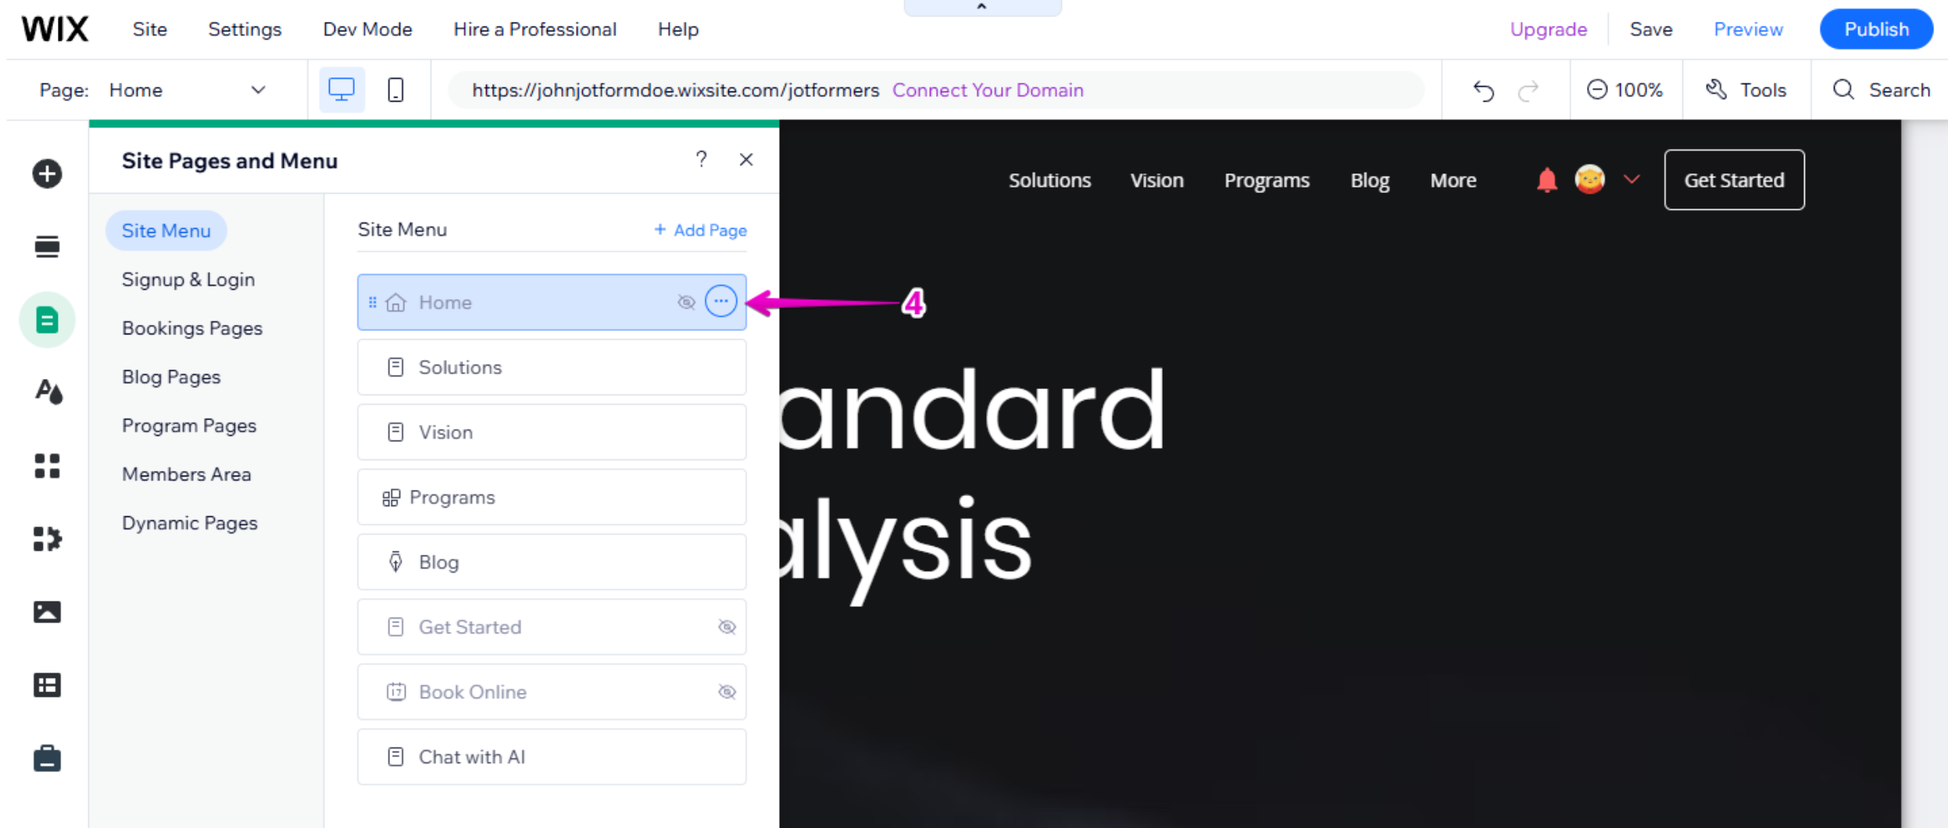Open the Dev Mode menu
Image resolution: width=1948 pixels, height=828 pixels.
[x=367, y=29]
